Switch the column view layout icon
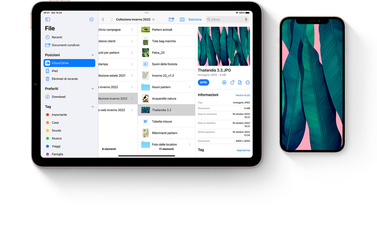The height and width of the screenshot is (231, 377). [182, 19]
